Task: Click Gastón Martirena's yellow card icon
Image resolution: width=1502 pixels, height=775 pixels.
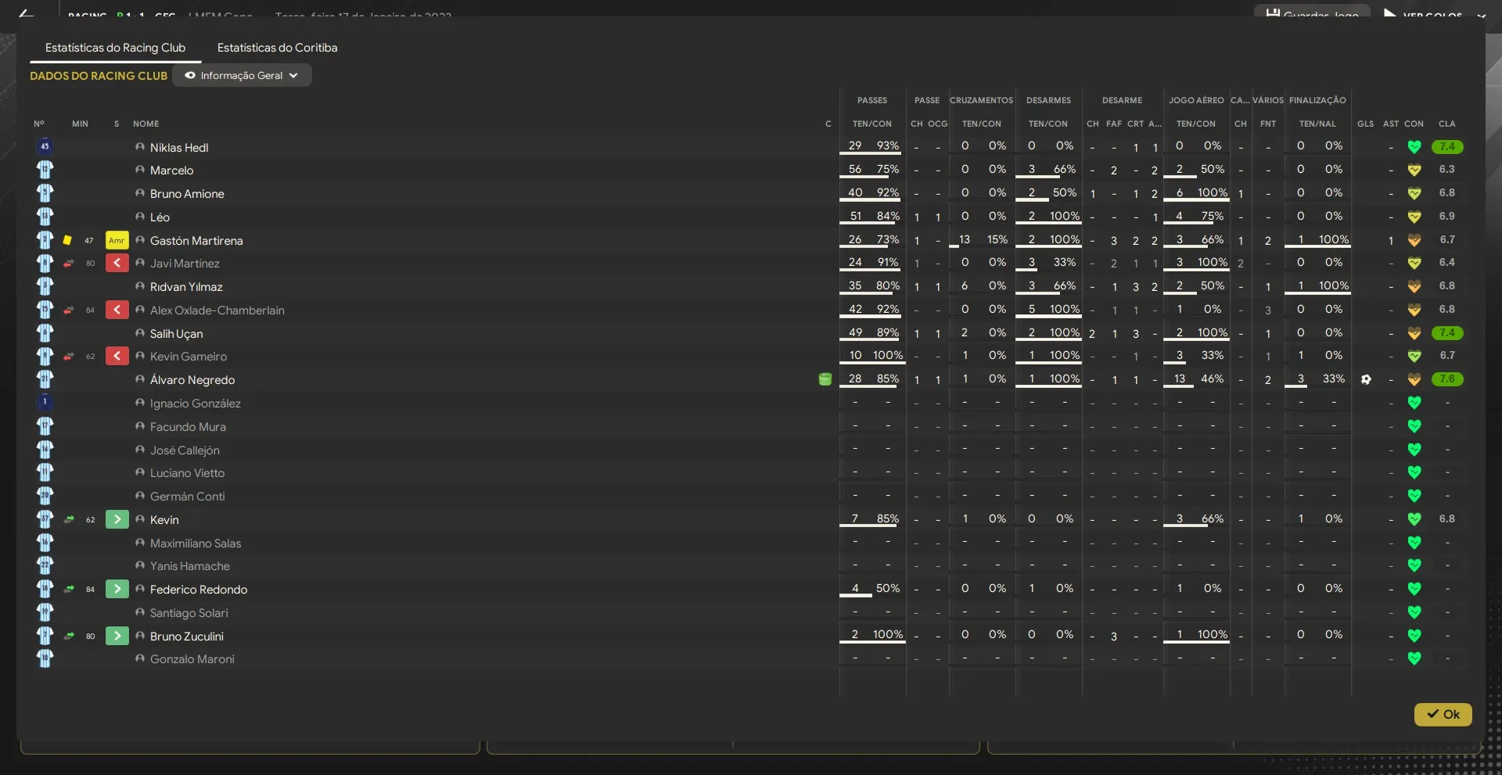Action: tap(67, 241)
